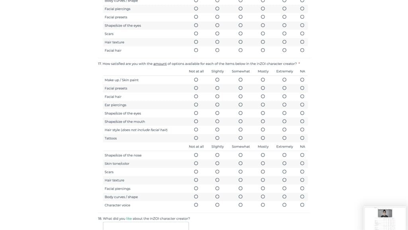
Task: Mark "Extremely" for Shape/size of the mouth
Action: click(x=284, y=121)
